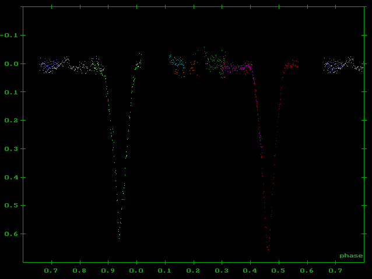Screen dimensions: 372x279
Task: Click the 0.0 y-axis tick label
Action: pyautogui.click(x=12, y=63)
